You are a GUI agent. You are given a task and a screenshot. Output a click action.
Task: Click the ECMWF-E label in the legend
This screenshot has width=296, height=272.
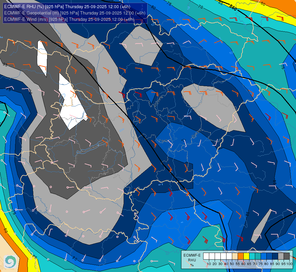[x=192, y=255]
